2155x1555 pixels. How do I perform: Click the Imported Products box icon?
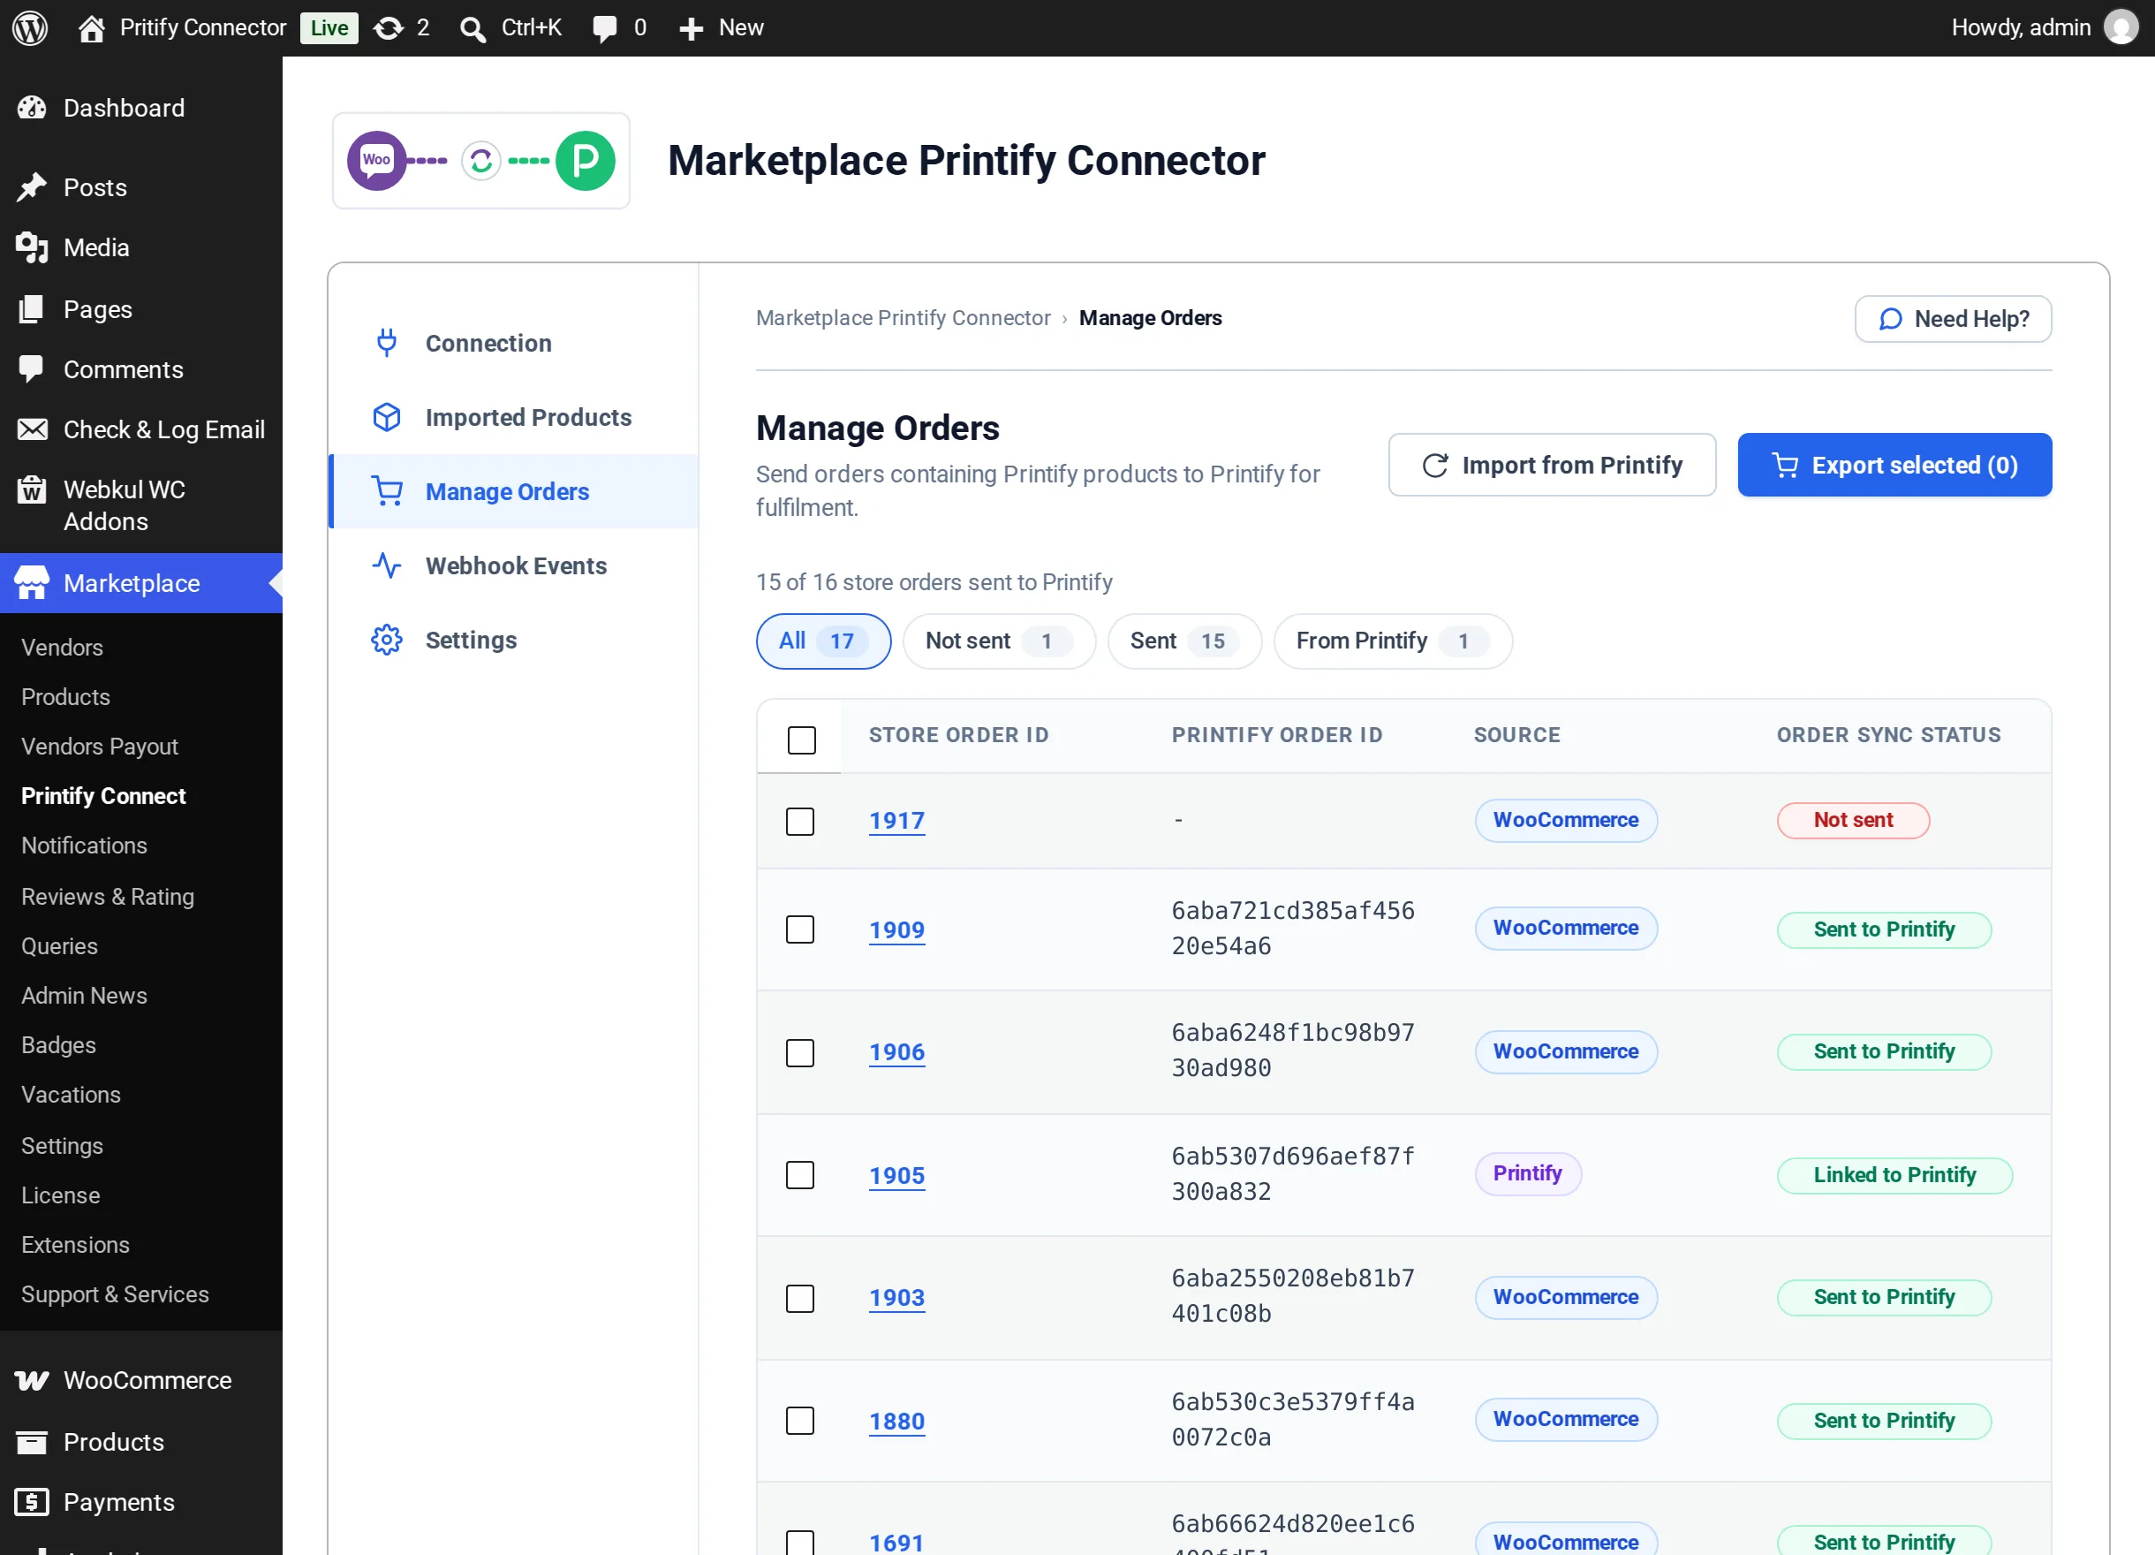(387, 416)
